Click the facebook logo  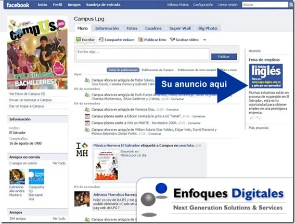(x=18, y=5)
